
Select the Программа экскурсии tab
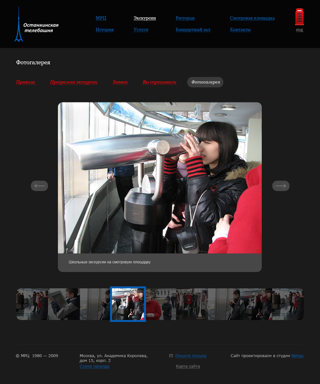pos(74,82)
